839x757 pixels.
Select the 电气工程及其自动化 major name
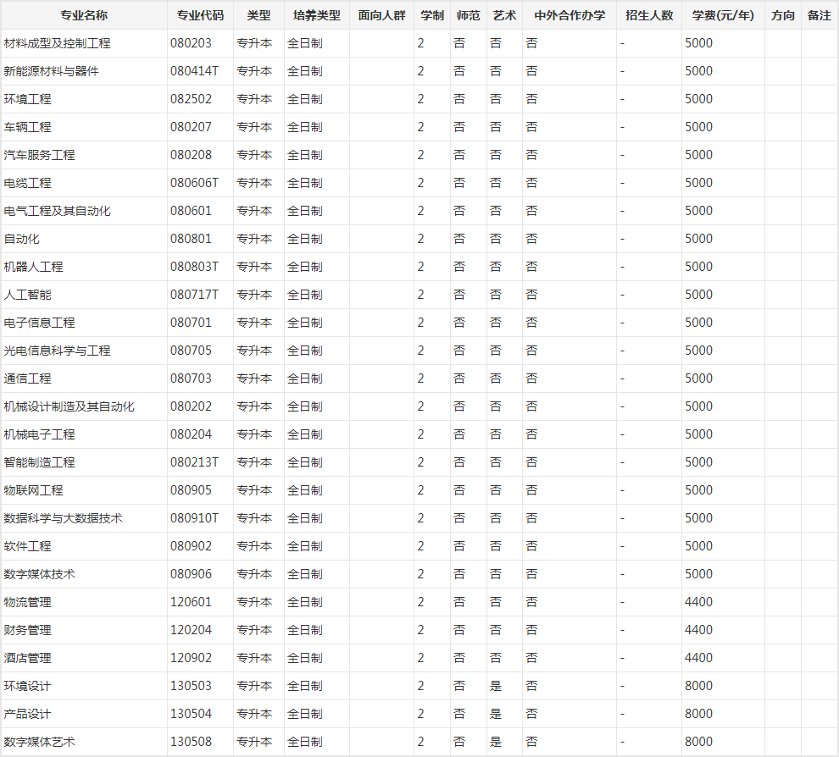click(58, 211)
